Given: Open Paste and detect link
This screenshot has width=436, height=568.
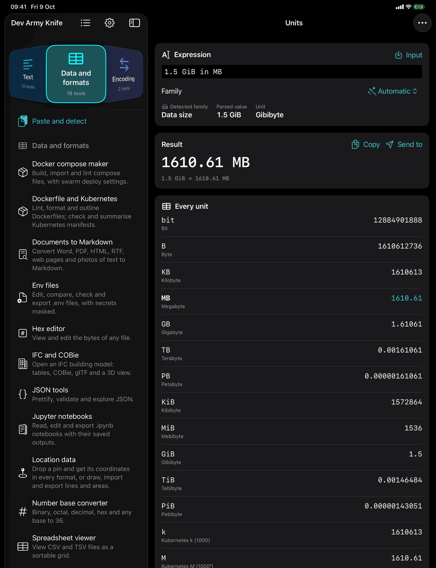Looking at the screenshot, I should tap(59, 121).
